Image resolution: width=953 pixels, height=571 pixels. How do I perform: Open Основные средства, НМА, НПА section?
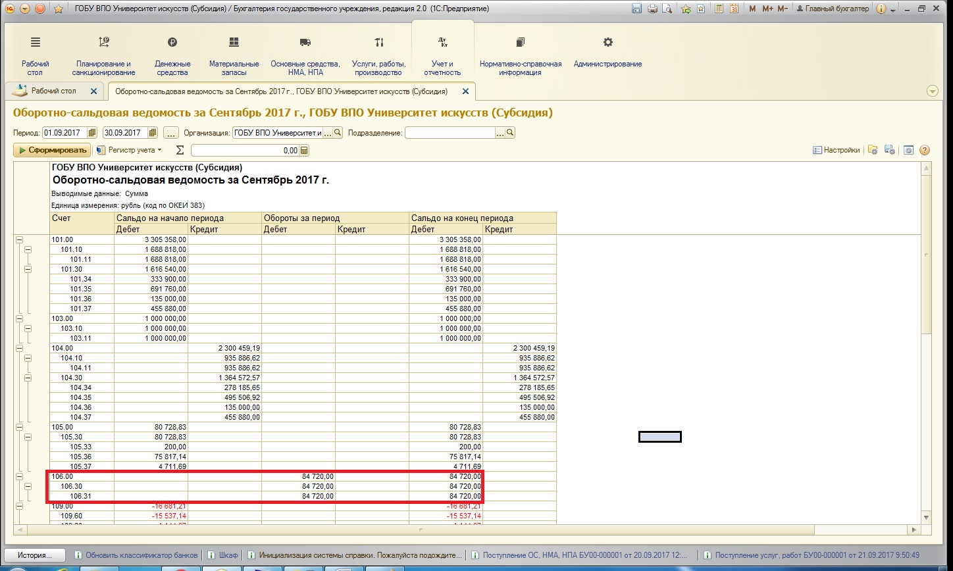coord(305,56)
